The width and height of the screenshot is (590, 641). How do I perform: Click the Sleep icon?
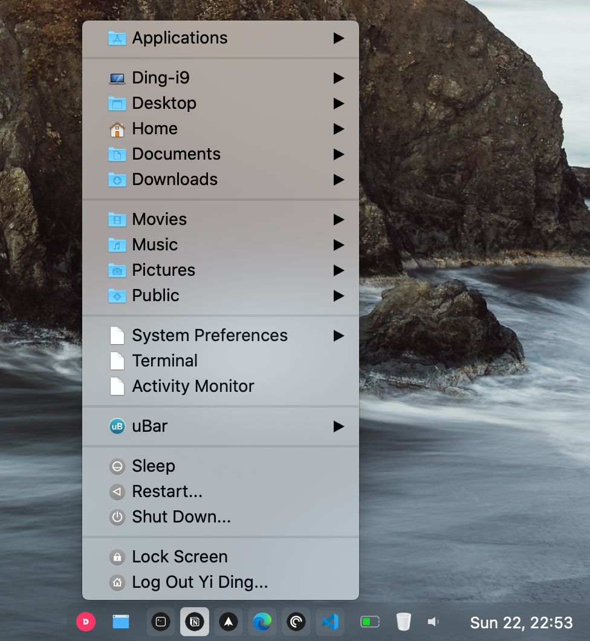click(117, 466)
